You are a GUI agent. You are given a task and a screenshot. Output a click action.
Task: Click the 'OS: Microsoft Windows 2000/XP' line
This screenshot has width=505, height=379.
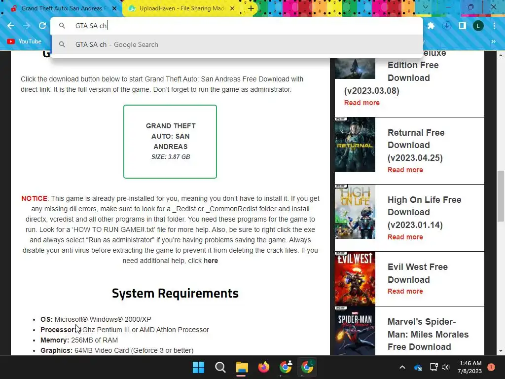click(96, 319)
